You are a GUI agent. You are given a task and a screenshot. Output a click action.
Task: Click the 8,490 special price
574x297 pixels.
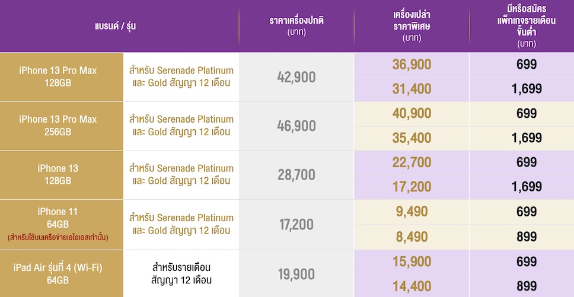coord(412,237)
